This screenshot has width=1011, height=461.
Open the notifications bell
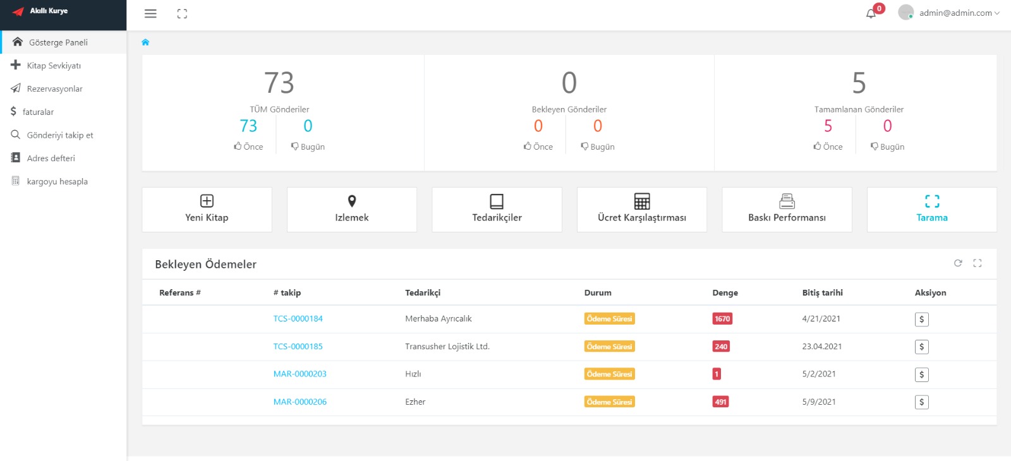(x=871, y=13)
